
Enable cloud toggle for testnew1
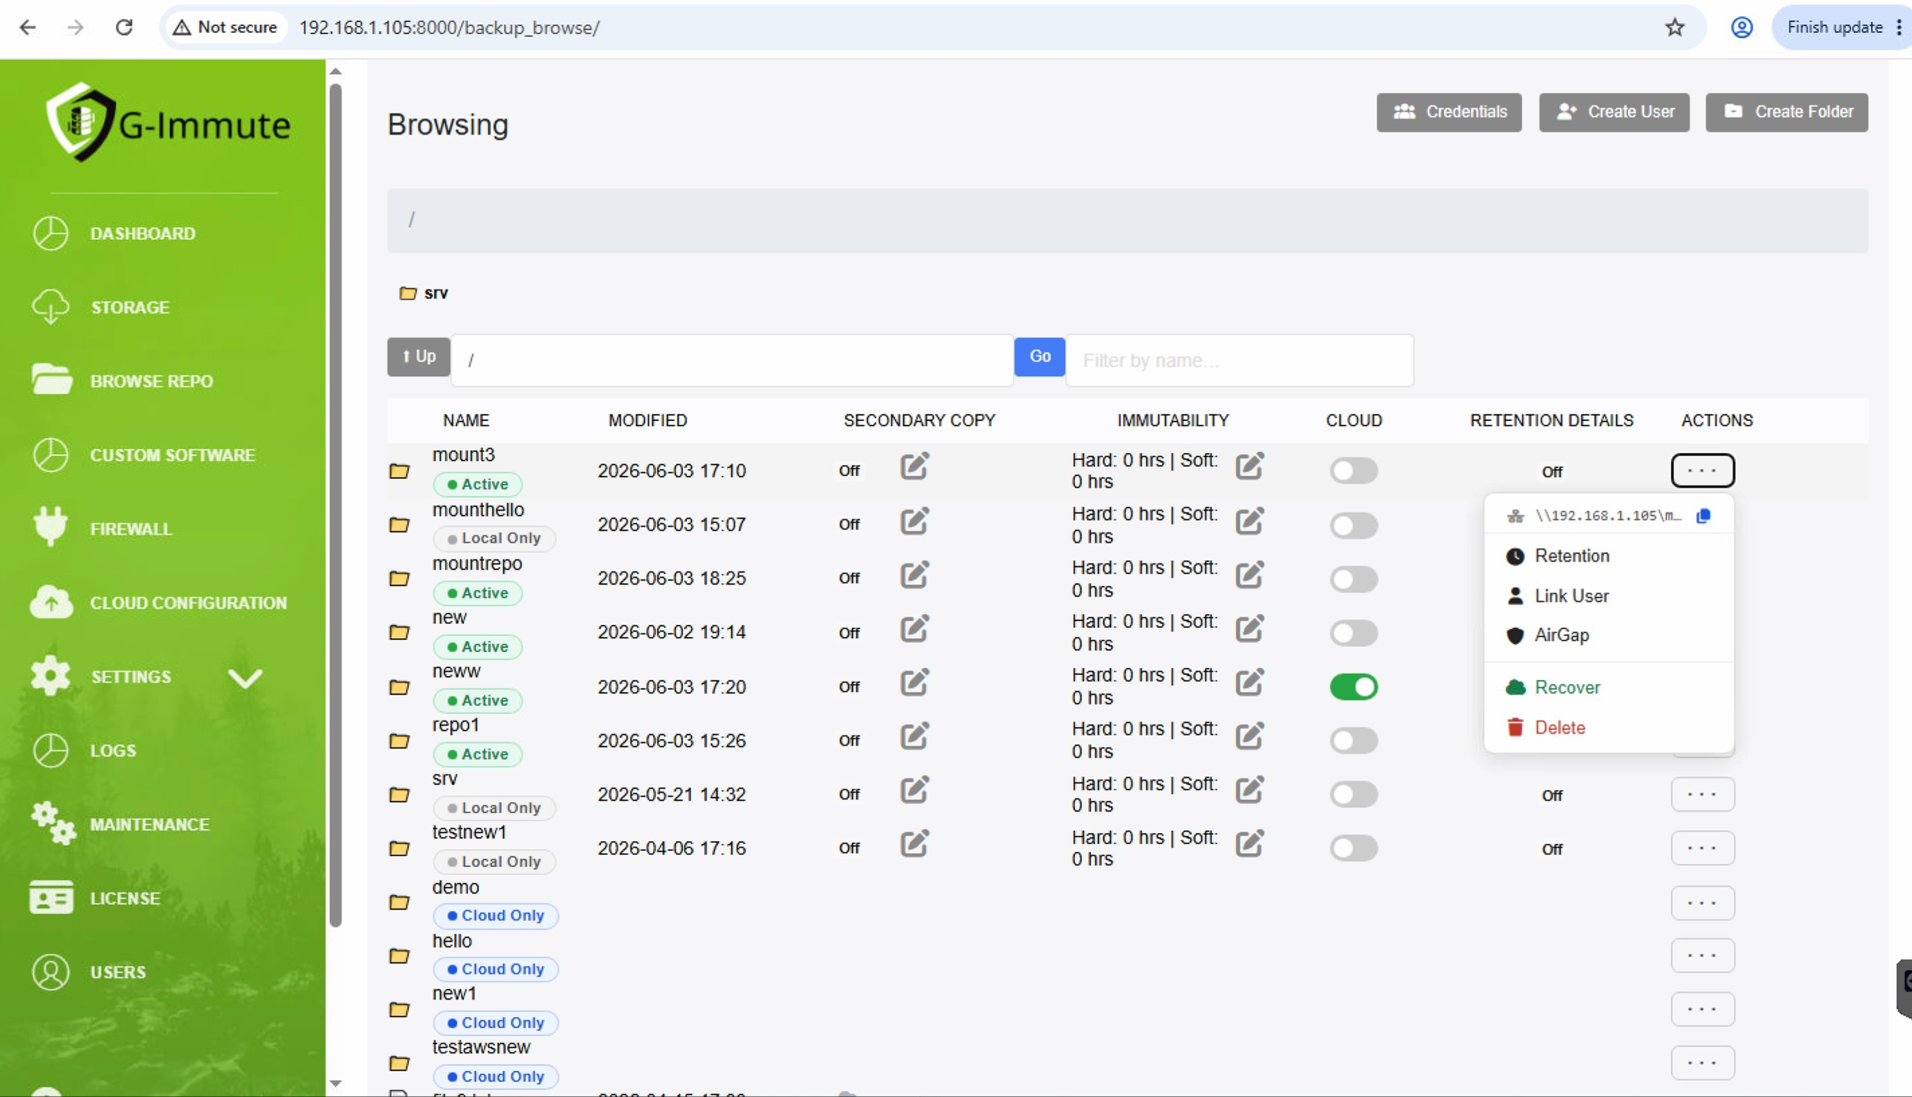point(1353,848)
